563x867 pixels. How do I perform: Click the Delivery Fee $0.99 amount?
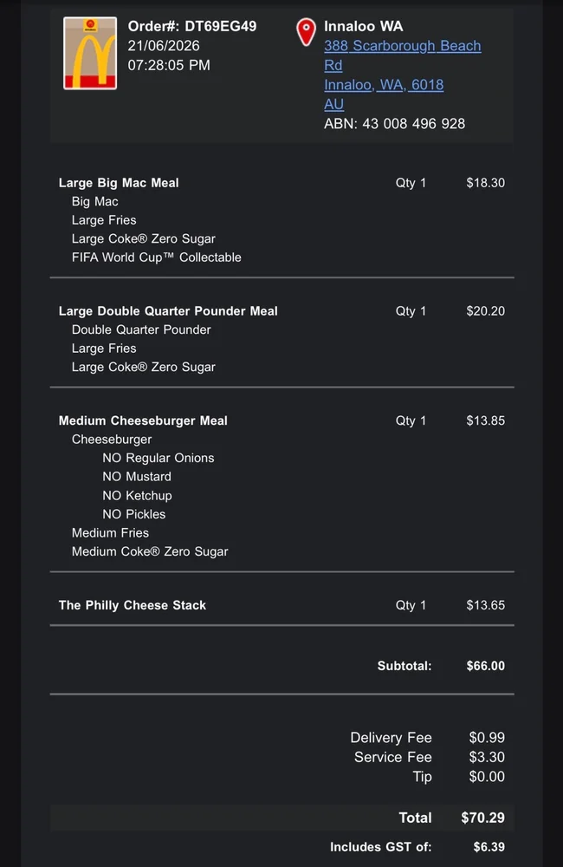click(x=487, y=738)
